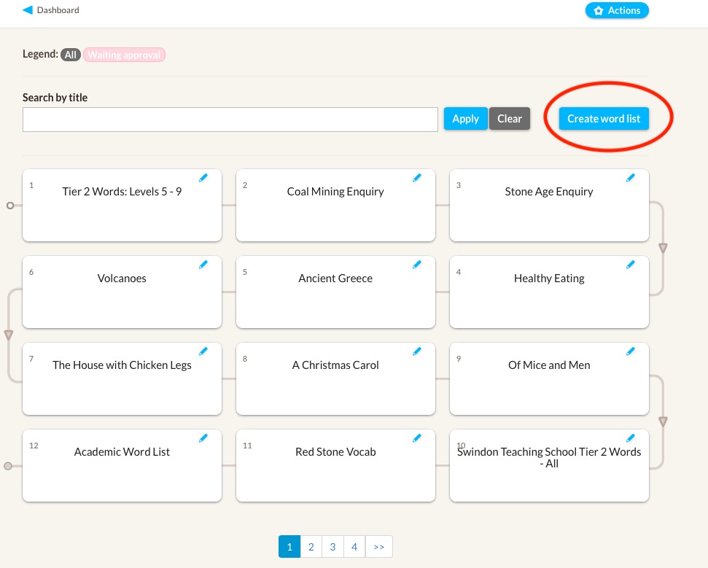Click the pencil icon on Coal Mining Enquiry

417,178
